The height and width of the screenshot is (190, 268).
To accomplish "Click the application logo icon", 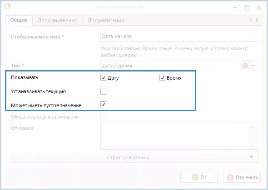I will (x=8, y=6).
